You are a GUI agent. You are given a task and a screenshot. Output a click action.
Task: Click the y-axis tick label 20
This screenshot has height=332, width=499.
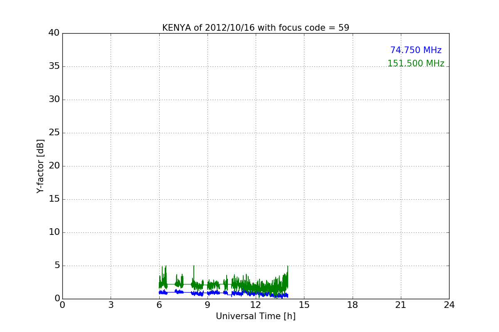pos(54,166)
